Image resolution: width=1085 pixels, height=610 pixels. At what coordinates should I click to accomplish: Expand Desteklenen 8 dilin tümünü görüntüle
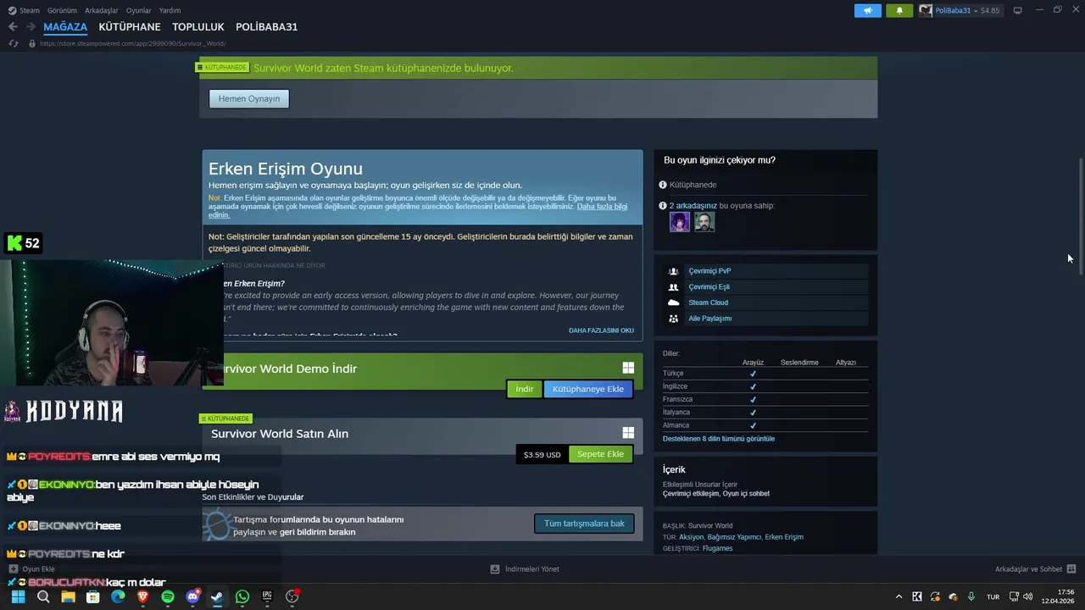coord(719,439)
